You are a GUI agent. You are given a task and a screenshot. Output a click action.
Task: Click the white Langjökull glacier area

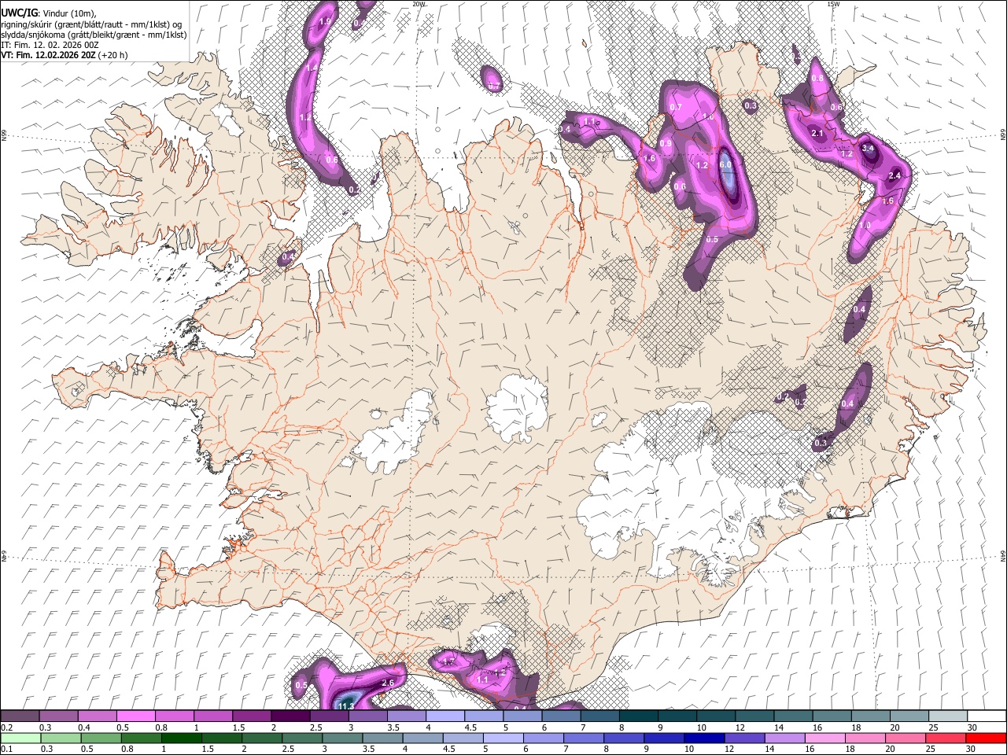point(393,436)
